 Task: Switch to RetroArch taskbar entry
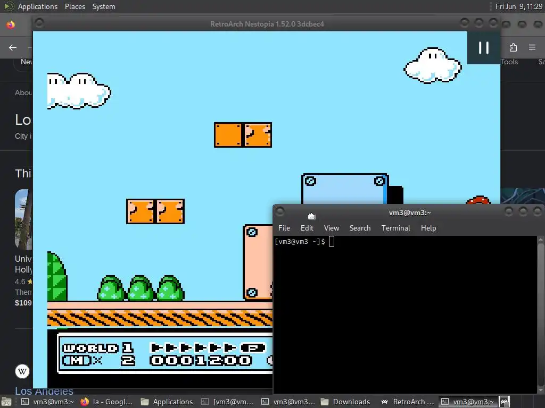pos(407,402)
